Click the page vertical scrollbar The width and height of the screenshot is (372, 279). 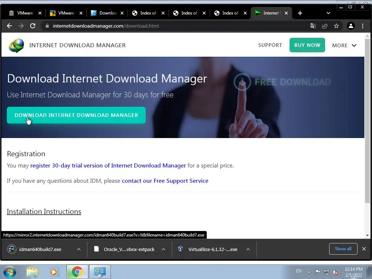(367, 121)
